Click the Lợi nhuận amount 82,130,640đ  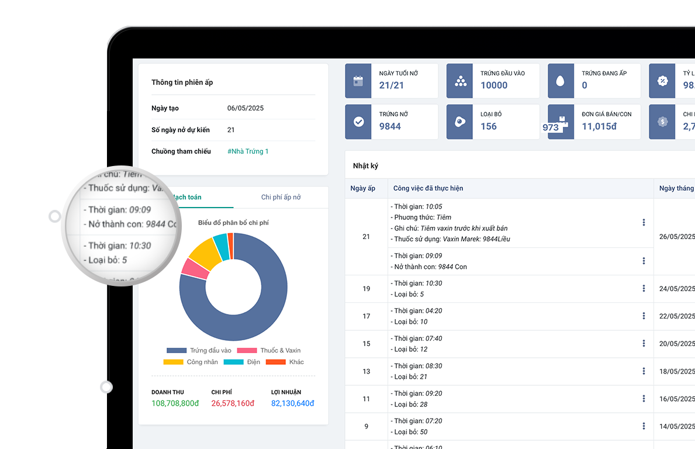tap(292, 403)
